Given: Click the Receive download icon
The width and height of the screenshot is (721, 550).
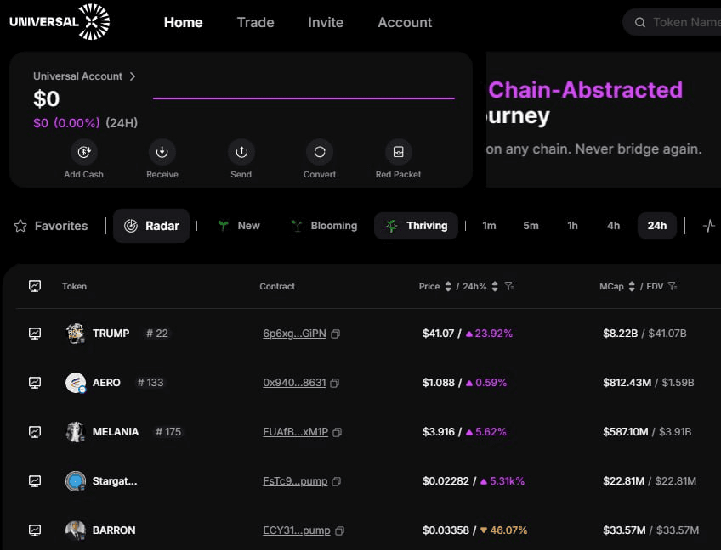Looking at the screenshot, I should pyautogui.click(x=162, y=151).
